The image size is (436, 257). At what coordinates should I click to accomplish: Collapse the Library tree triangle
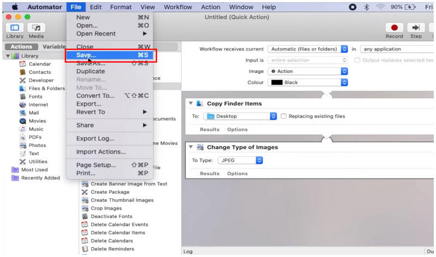8,56
